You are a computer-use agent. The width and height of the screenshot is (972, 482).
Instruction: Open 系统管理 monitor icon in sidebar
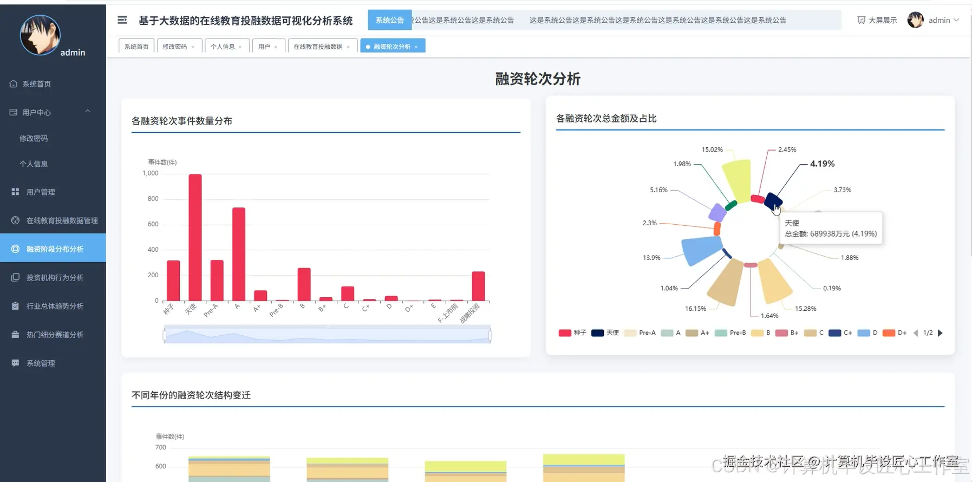click(x=15, y=363)
